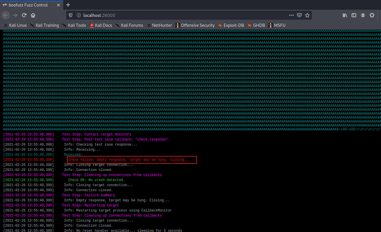The width and height of the screenshot is (381, 232).
Task: Click 'Check Failed: Empty response' red log line
Action: pyautogui.click(x=129, y=160)
